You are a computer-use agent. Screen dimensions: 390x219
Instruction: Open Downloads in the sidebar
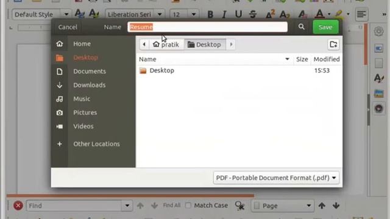[90, 85]
